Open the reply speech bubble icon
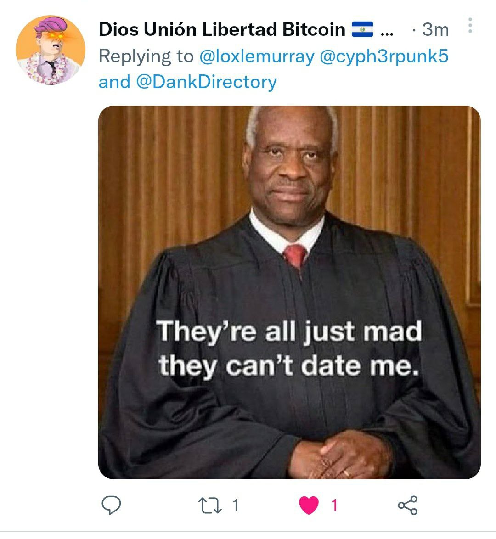Image resolution: width=496 pixels, height=539 pixels. tap(111, 505)
